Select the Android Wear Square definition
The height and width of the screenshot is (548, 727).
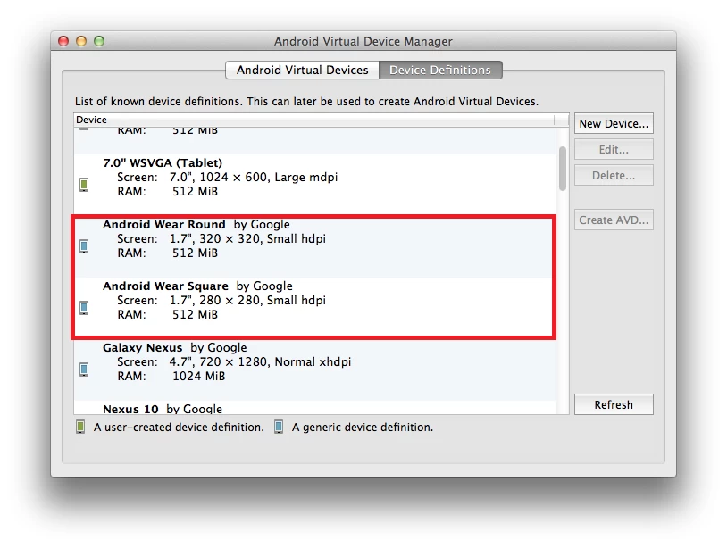(315, 308)
